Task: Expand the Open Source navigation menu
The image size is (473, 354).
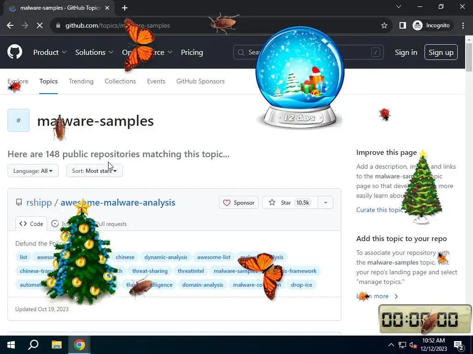Action: 147,53
